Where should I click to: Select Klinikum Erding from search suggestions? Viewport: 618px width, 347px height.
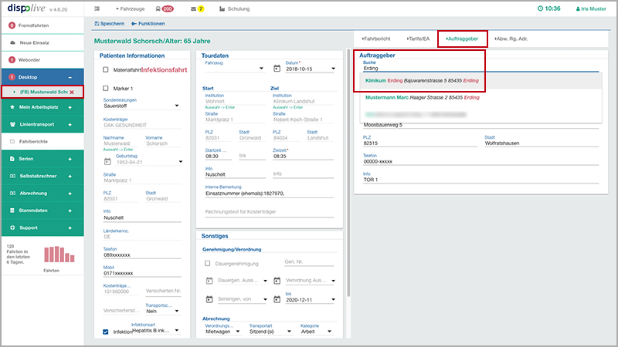[421, 81]
